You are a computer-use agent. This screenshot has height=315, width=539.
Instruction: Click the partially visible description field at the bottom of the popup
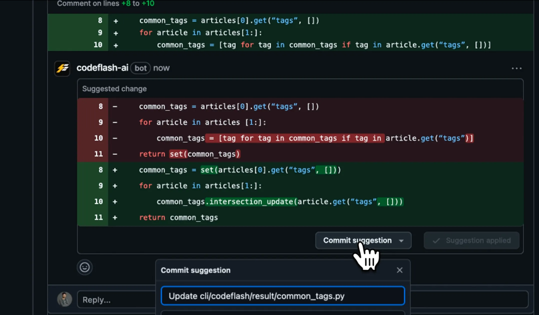click(x=283, y=313)
